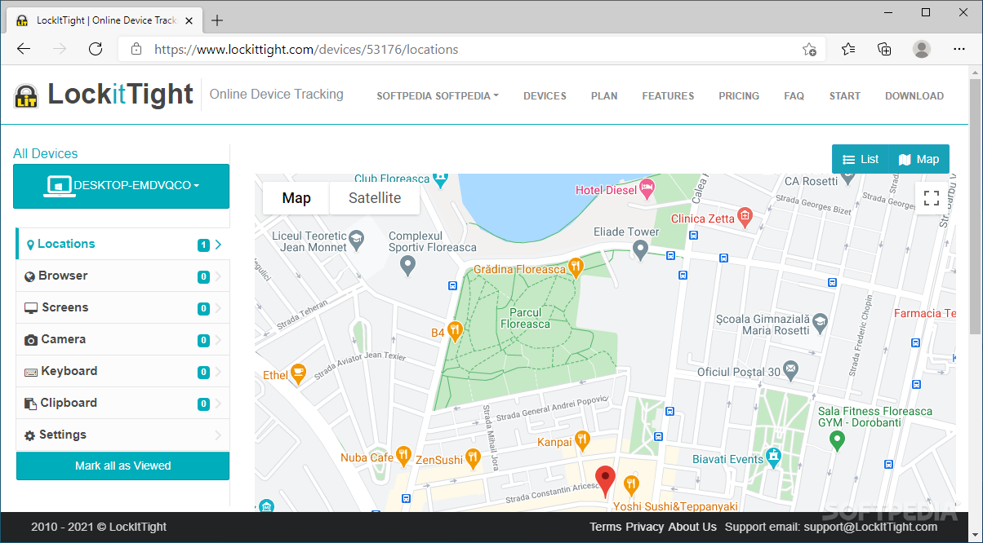
Task: Open the Browser section in sidebar
Action: tap(122, 276)
